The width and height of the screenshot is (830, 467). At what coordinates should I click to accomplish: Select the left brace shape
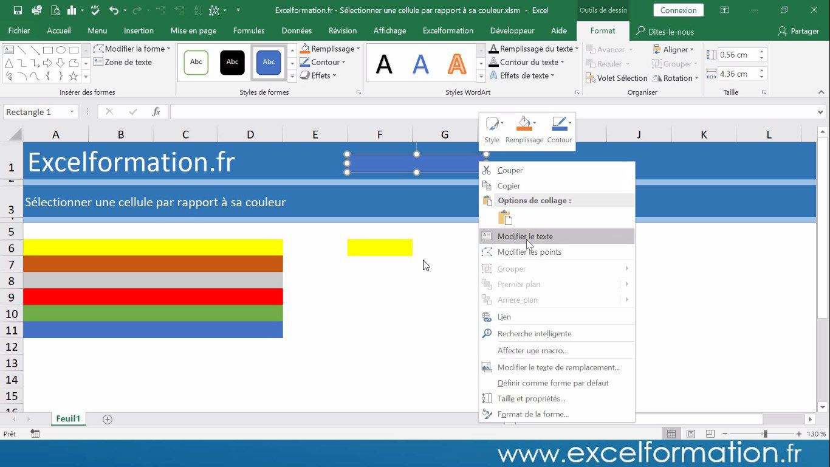tap(48, 76)
